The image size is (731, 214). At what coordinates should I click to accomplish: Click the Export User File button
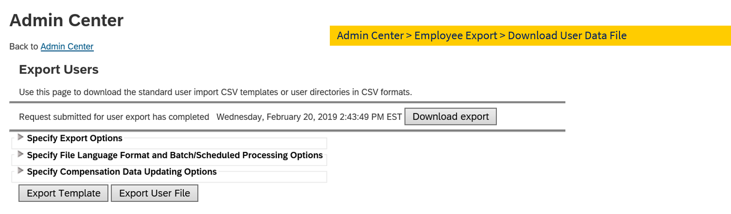pyautogui.click(x=155, y=193)
